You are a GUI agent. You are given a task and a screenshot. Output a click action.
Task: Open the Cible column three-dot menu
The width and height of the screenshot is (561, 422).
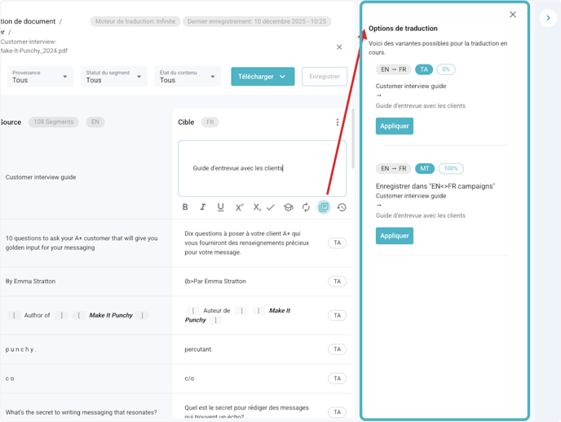(x=338, y=122)
